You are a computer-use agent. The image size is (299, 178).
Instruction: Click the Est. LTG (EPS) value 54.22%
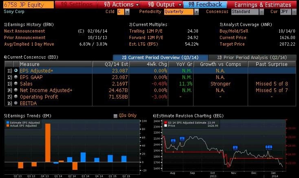coord(191,44)
